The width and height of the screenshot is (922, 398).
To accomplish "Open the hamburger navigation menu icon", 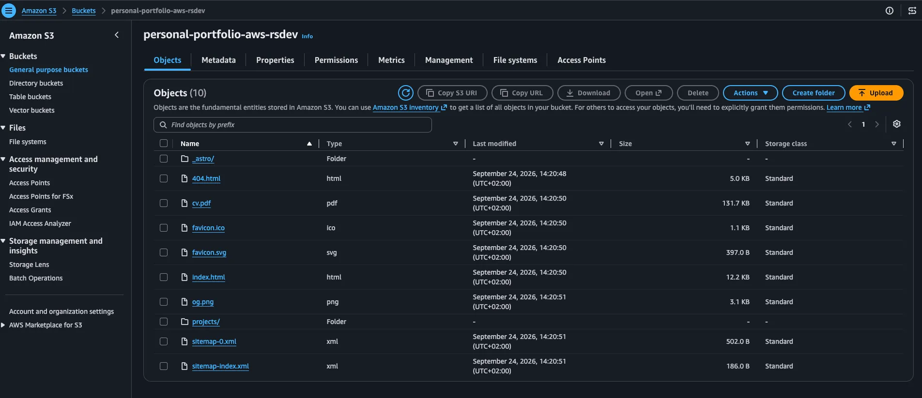I will (x=9, y=11).
